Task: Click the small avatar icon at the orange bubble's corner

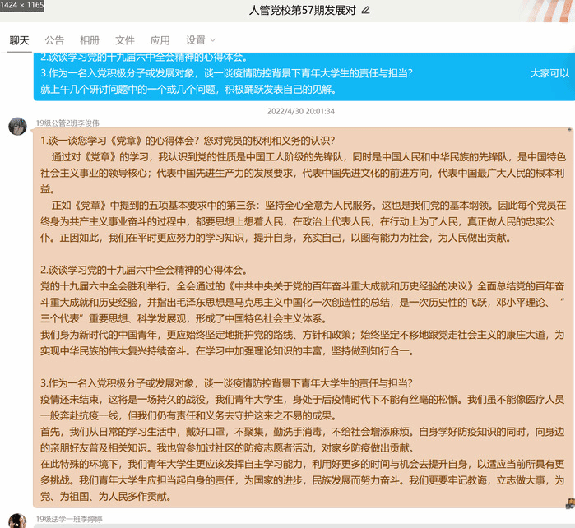Action: (569, 503)
